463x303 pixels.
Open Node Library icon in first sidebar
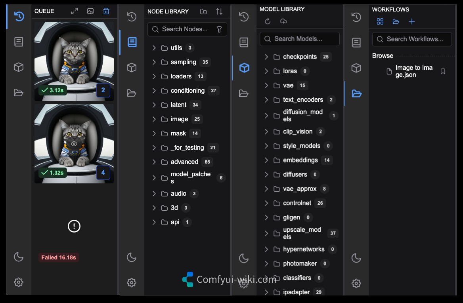pos(19,42)
